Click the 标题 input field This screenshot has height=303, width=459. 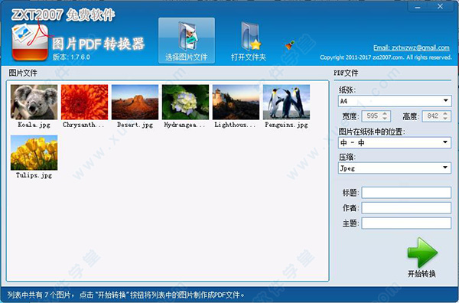pyautogui.click(x=406, y=193)
